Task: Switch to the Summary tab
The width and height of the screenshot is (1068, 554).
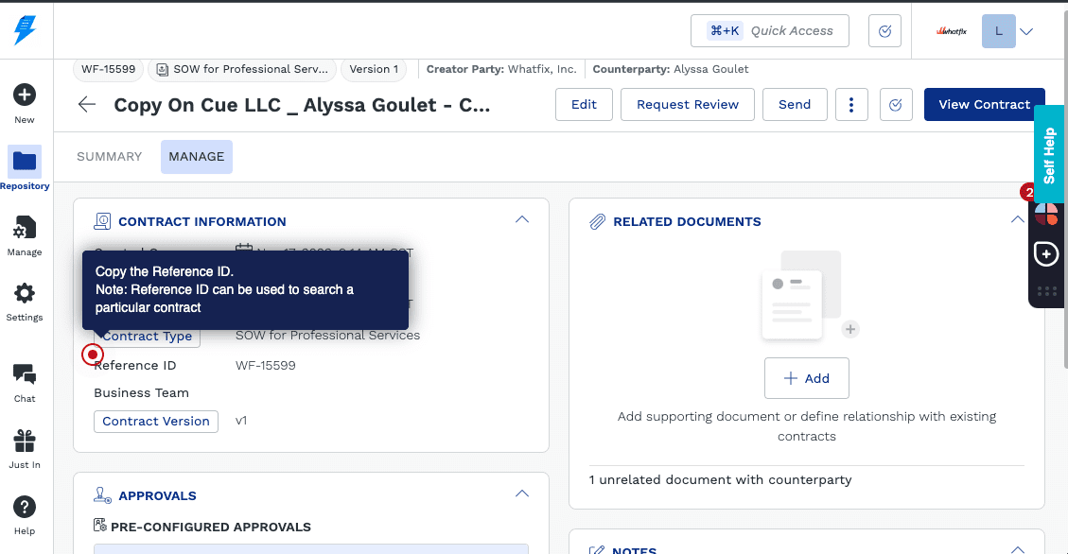Action: (x=109, y=156)
